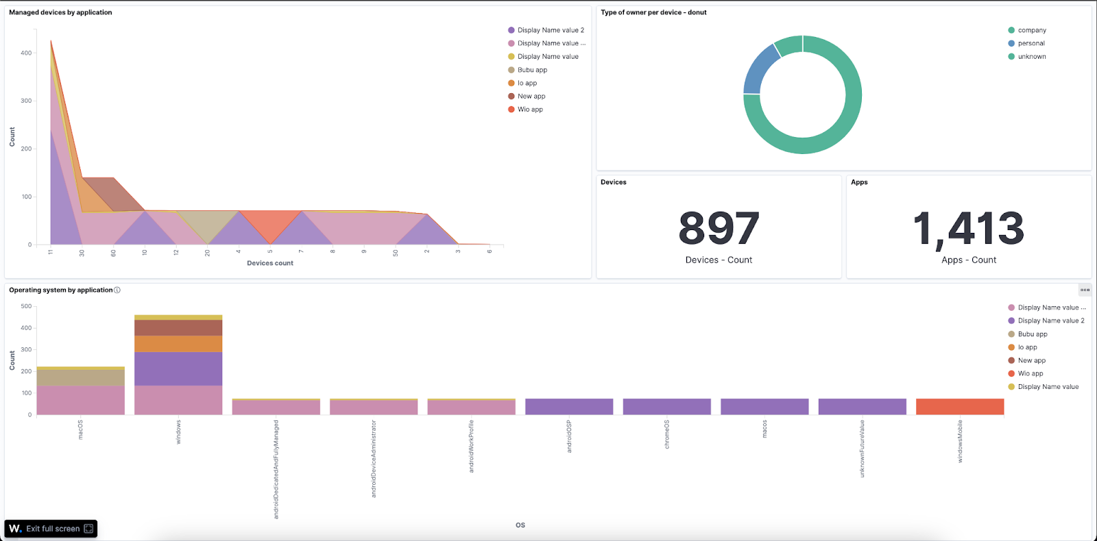Screen dimensions: 1097x541
Task: Click the Exit full screen button
Action: point(51,529)
